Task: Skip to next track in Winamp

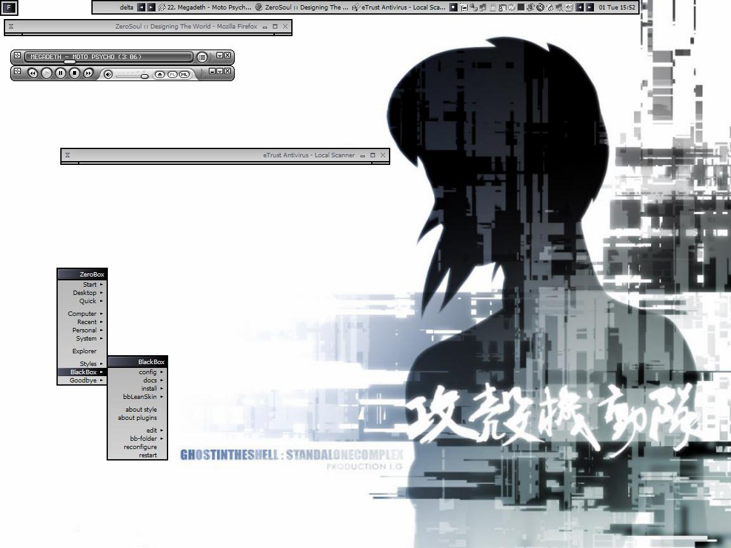Action: click(x=88, y=73)
